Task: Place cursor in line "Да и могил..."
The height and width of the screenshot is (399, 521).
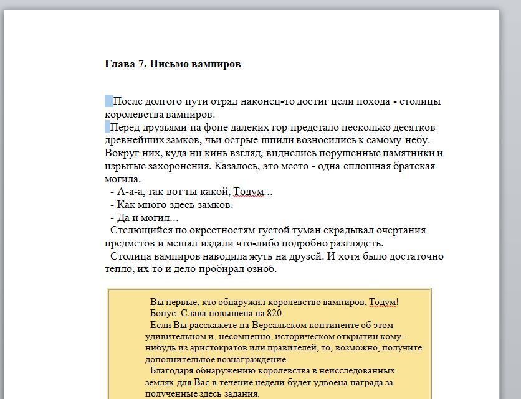Action: pos(147,218)
